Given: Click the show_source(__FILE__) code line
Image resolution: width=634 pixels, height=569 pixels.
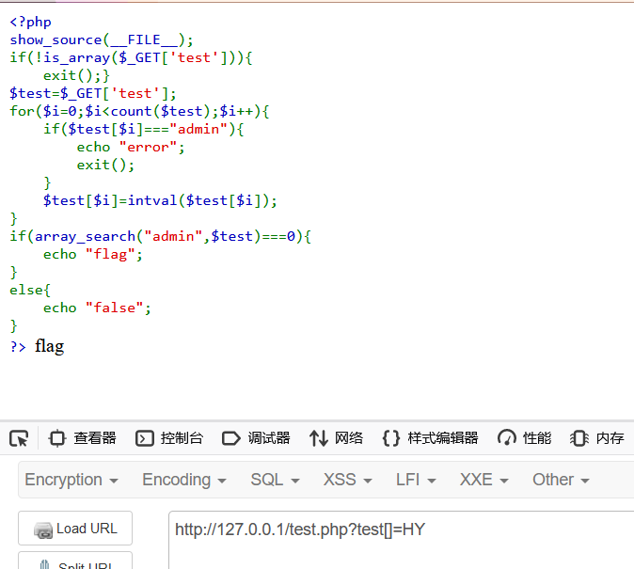Looking at the screenshot, I should coord(102,40).
